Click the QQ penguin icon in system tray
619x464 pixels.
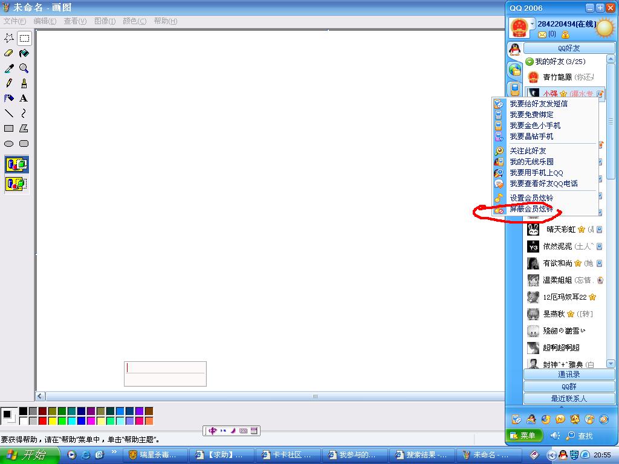(563, 455)
